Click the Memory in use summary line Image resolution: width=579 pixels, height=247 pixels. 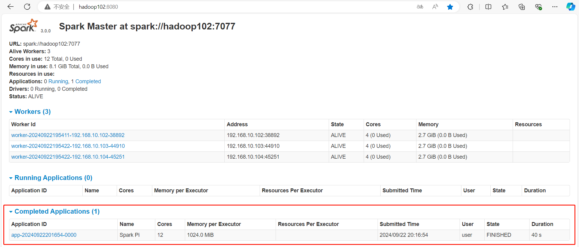point(59,66)
